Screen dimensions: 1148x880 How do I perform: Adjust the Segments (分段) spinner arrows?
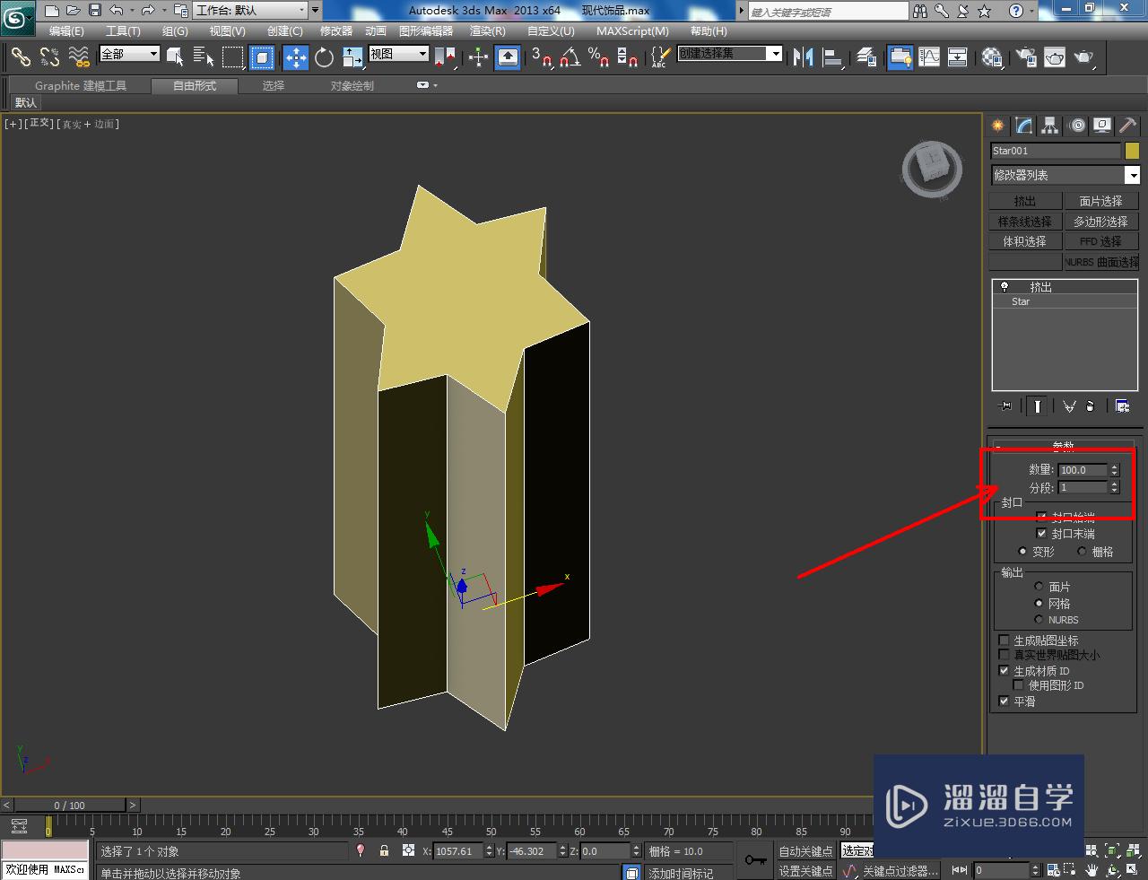pyautogui.click(x=1115, y=487)
